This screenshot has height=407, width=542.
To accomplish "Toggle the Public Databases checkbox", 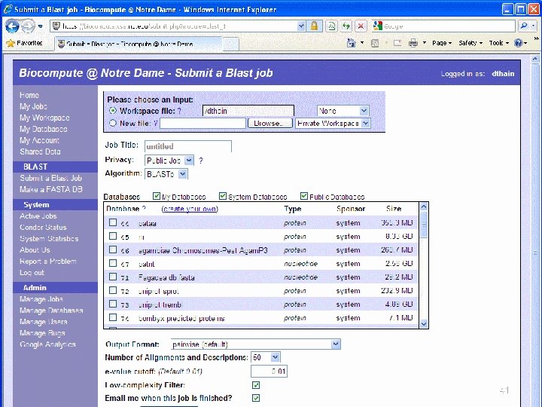I will [x=304, y=196].
